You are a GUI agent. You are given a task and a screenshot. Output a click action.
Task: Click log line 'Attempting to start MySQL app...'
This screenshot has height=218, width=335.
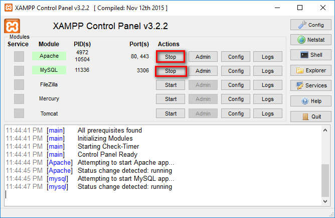[126, 179]
